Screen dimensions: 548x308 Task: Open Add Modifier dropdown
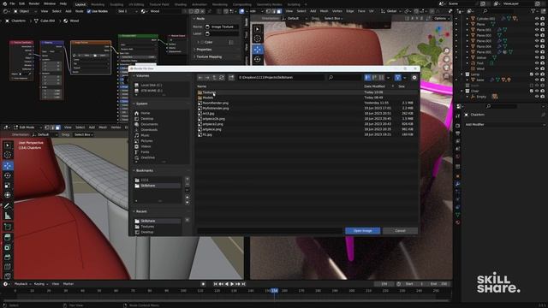(x=504, y=125)
